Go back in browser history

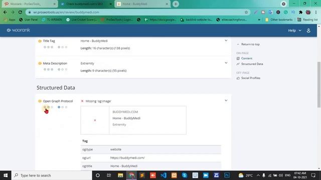[5, 12]
